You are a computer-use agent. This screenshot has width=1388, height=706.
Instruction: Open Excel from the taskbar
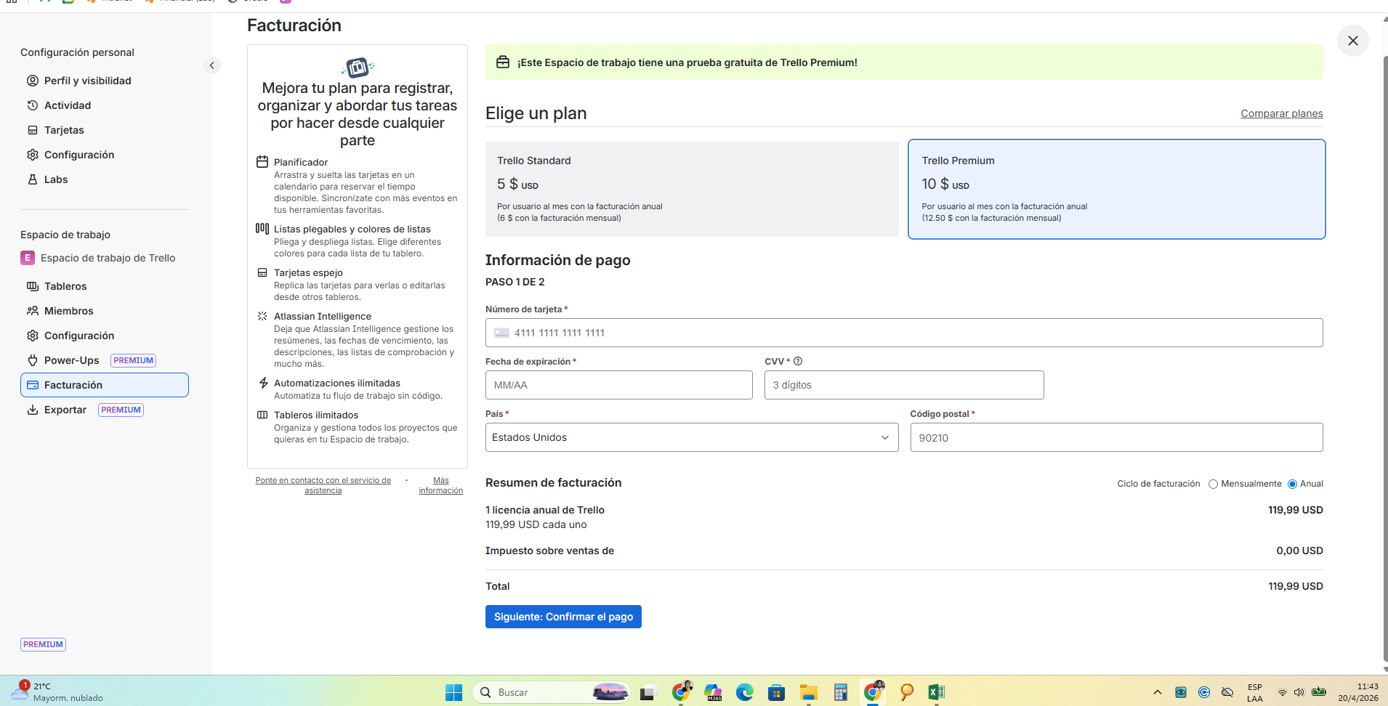[x=936, y=692]
